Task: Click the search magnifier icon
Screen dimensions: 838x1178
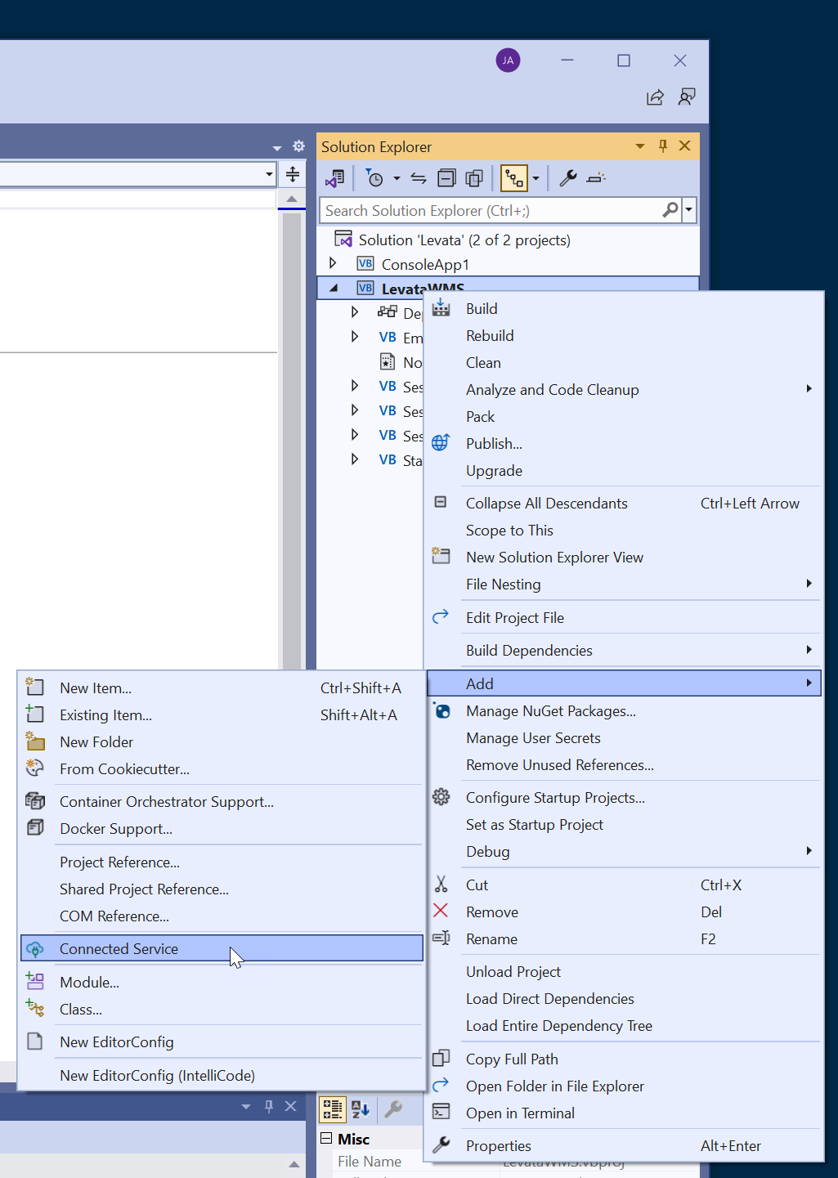Action: point(670,210)
